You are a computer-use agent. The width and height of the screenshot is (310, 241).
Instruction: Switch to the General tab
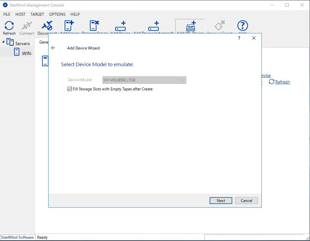click(44, 42)
